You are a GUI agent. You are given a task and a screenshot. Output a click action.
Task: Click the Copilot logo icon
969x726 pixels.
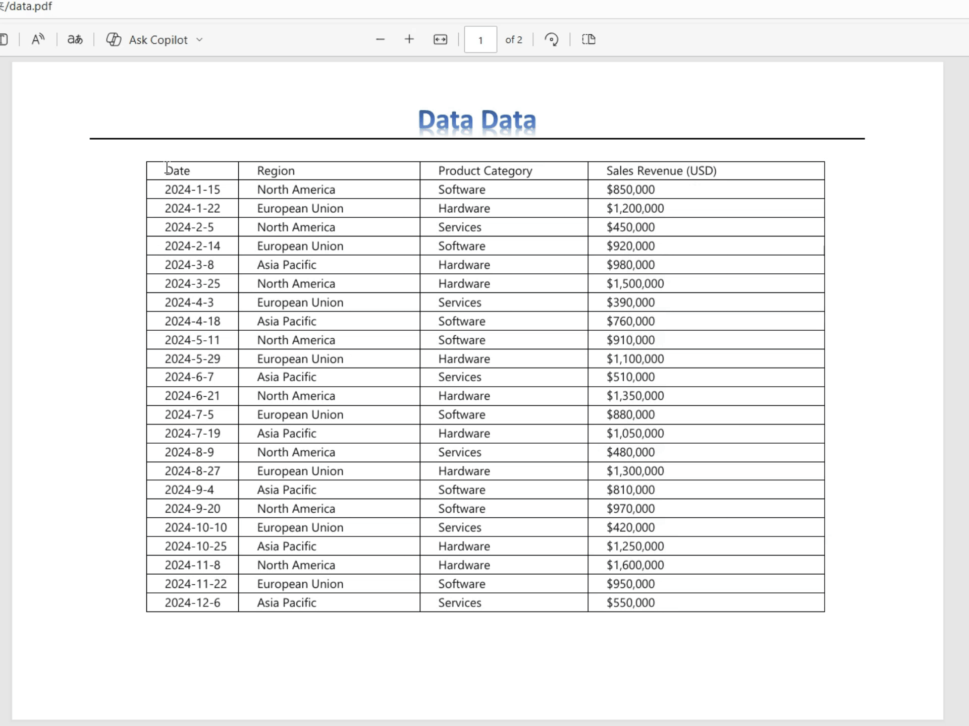(114, 39)
